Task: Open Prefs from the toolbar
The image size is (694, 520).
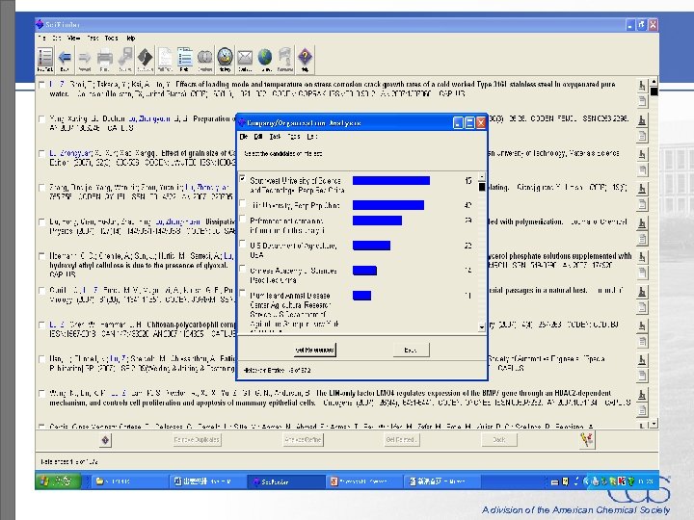Action: click(x=184, y=60)
